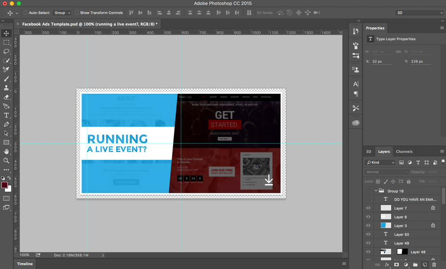Change the screen mode icon

point(6,207)
